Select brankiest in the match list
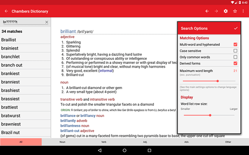 click(x=25, y=73)
